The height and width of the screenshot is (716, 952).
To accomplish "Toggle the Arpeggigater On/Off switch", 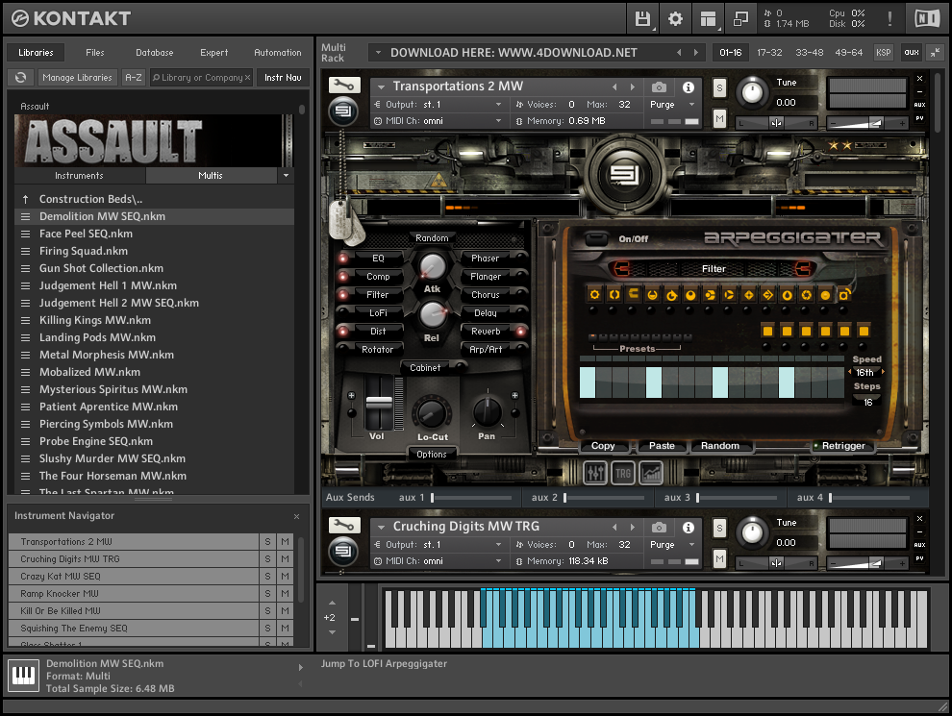I will [596, 237].
